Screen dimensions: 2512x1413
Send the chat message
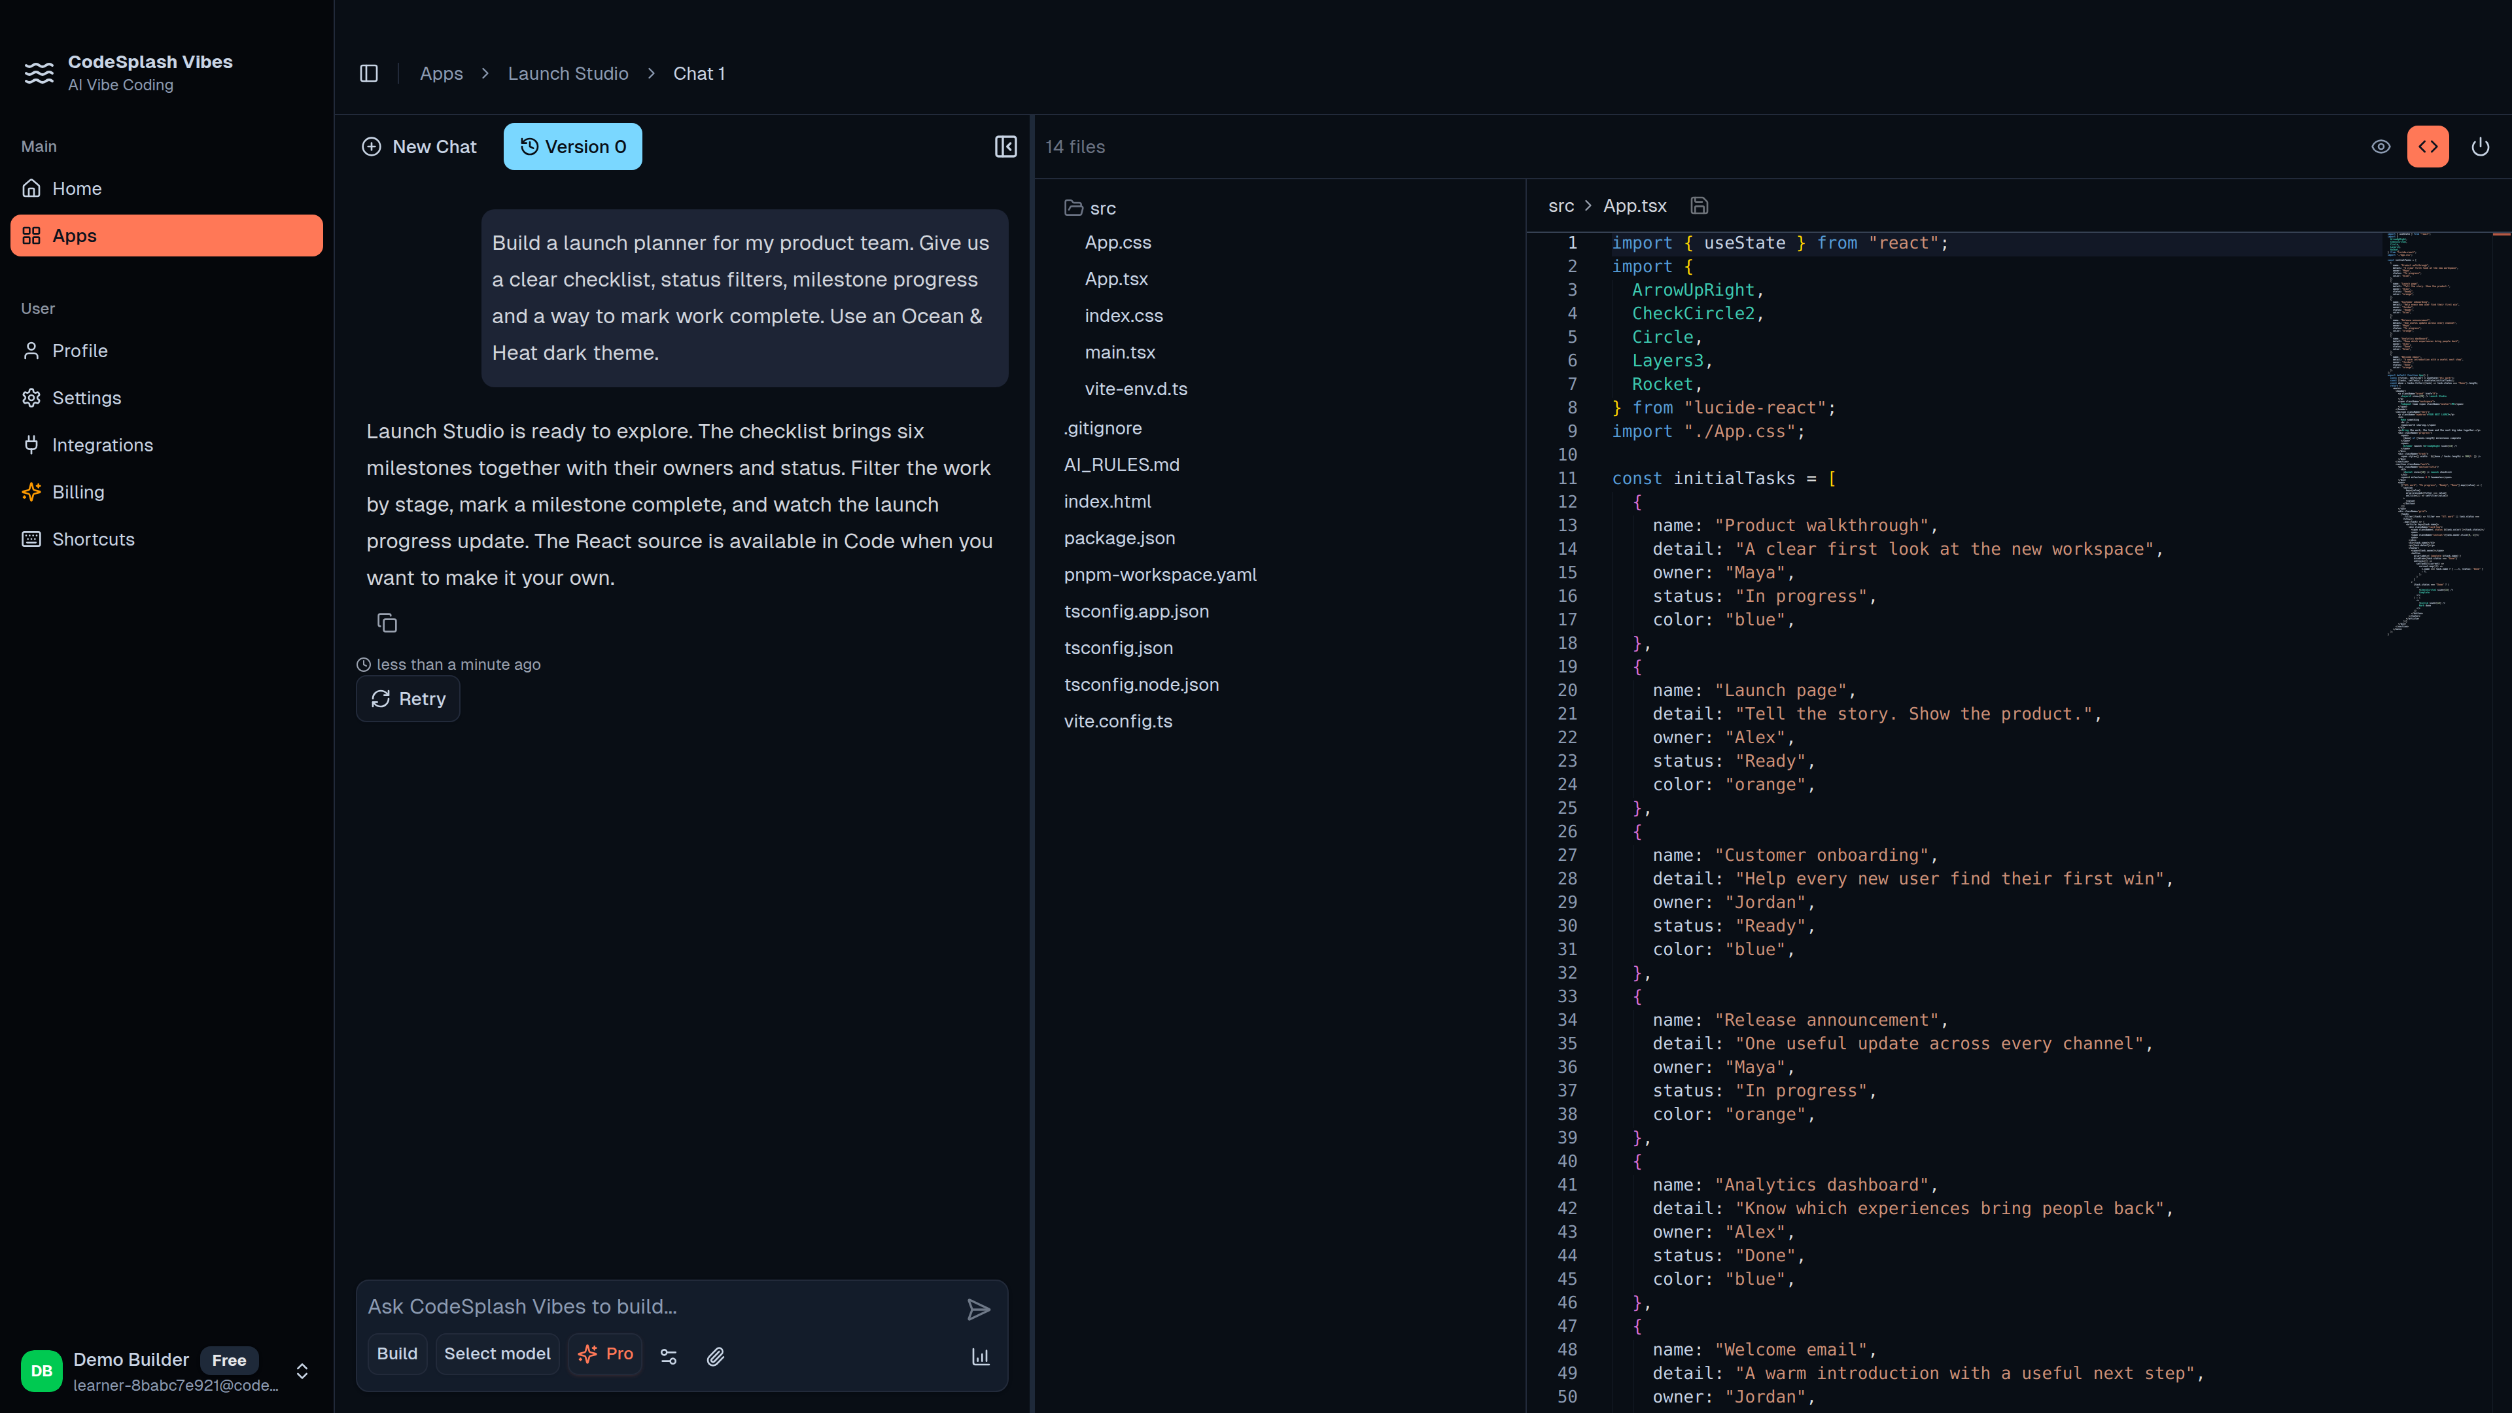[x=978, y=1308]
